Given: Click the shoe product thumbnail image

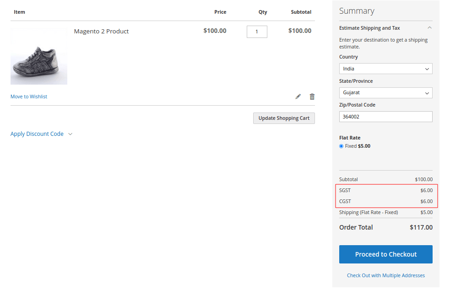Looking at the screenshot, I should [x=39, y=56].
